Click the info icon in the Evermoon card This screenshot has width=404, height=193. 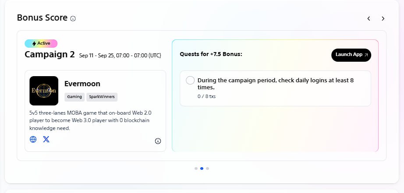click(158, 141)
